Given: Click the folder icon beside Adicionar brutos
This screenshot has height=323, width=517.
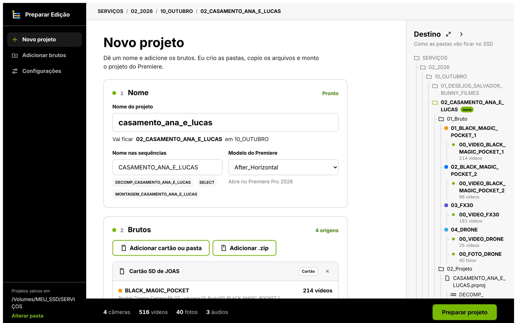Looking at the screenshot, I should [15, 55].
